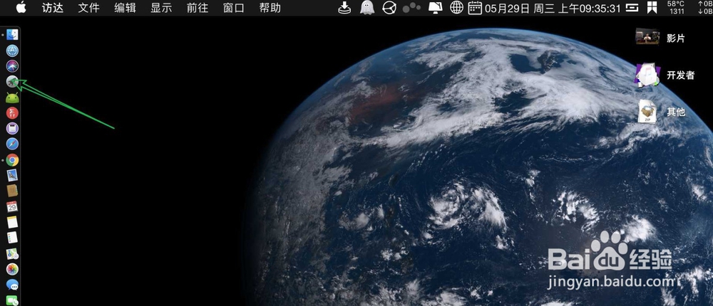Open Photos app from the dock
The width and height of the screenshot is (713, 306).
pyautogui.click(x=12, y=269)
